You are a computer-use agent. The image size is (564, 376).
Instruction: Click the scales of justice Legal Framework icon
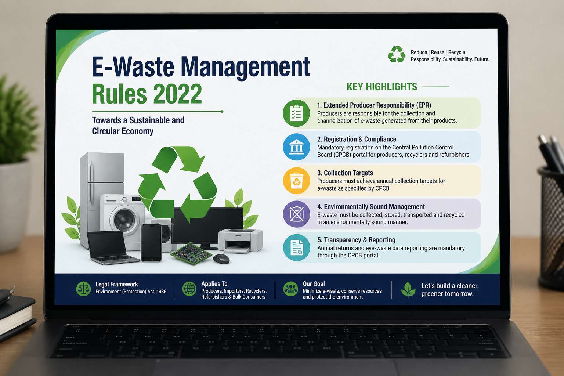(83, 289)
